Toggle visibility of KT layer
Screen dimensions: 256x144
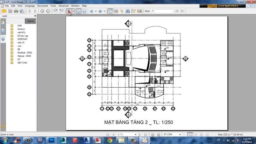point(12,59)
